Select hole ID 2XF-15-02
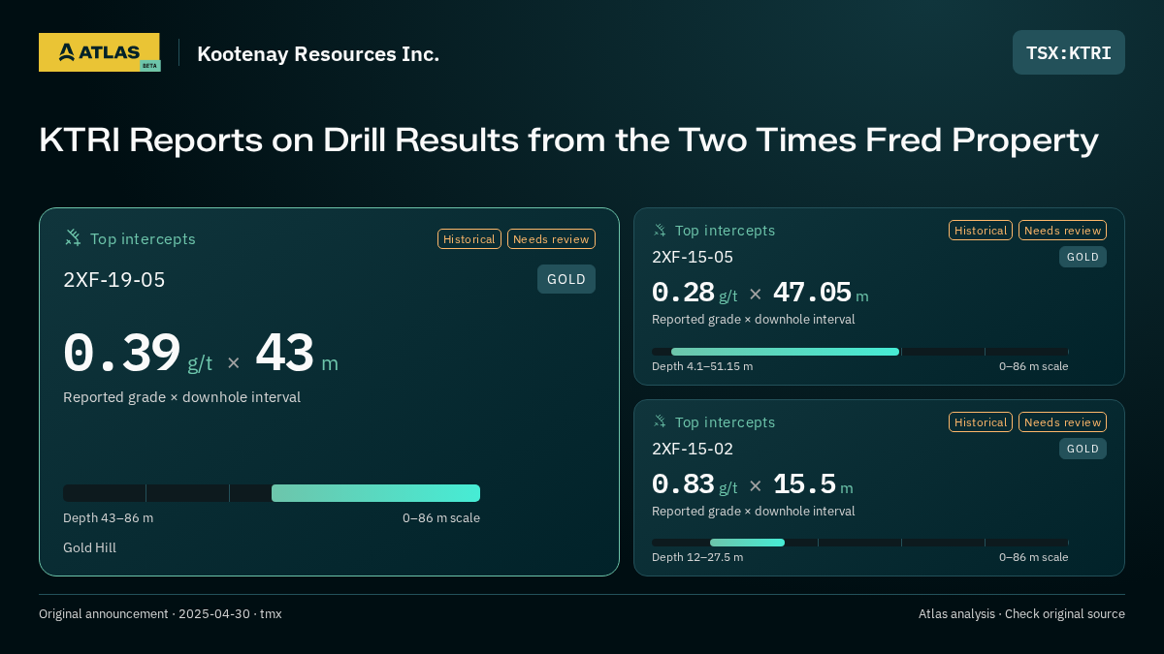This screenshot has height=654, width=1164. tap(693, 449)
